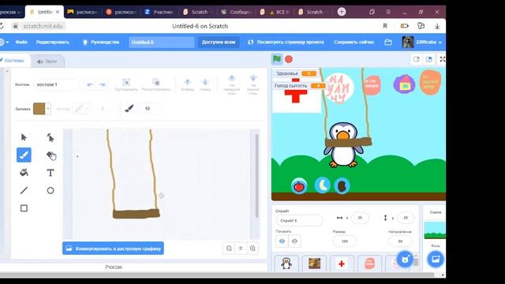This screenshot has height=284, width=505.
Task: Select the penguin sprite thumbnail
Action: (x=286, y=263)
